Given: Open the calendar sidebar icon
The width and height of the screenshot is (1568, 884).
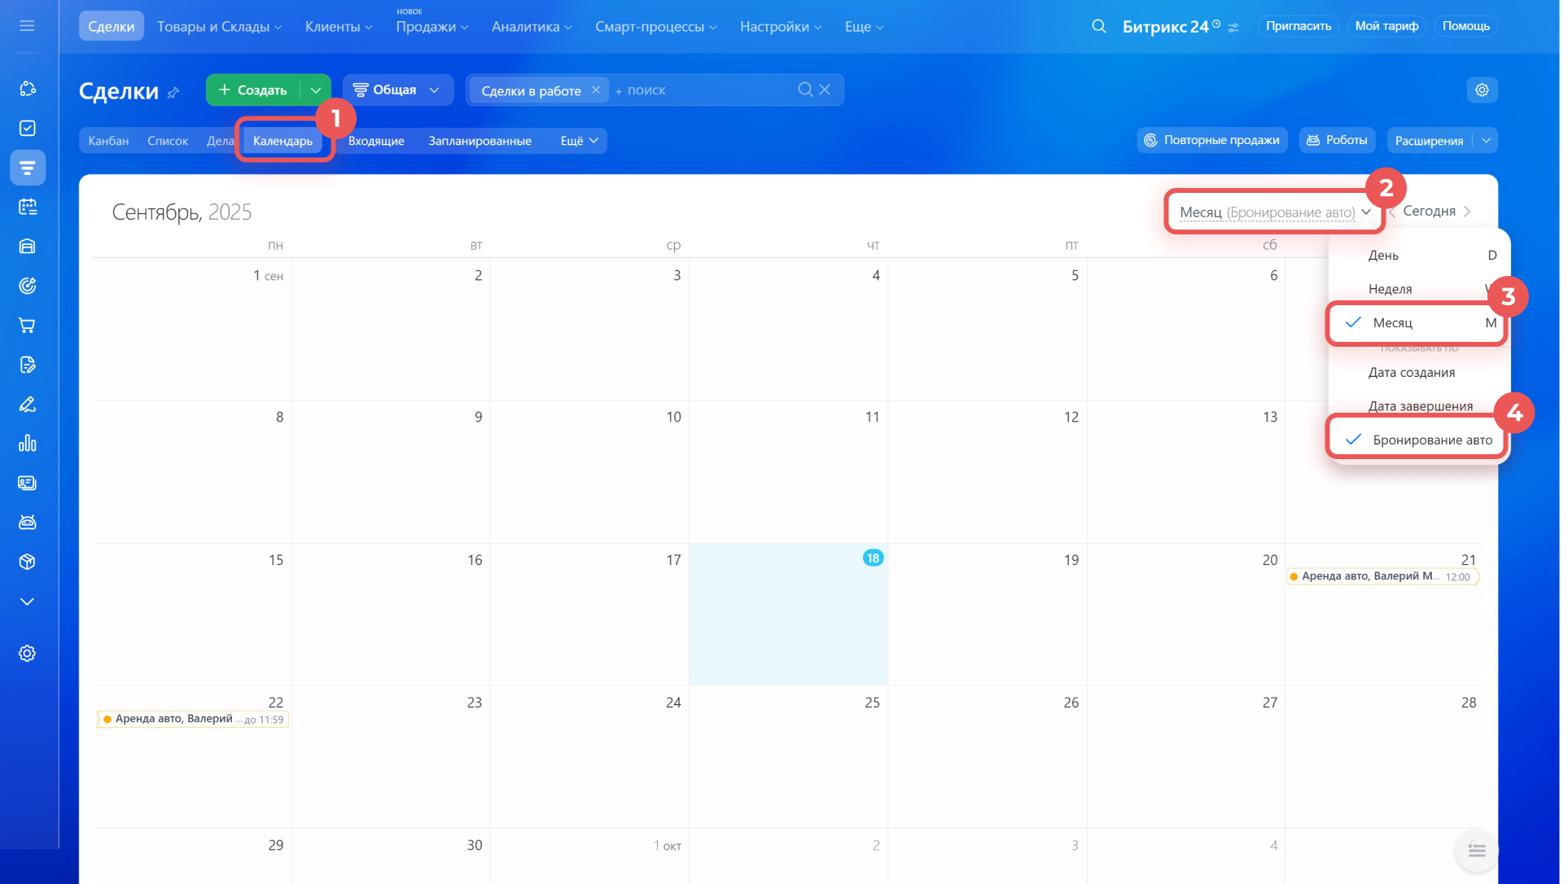Looking at the screenshot, I should point(28,207).
